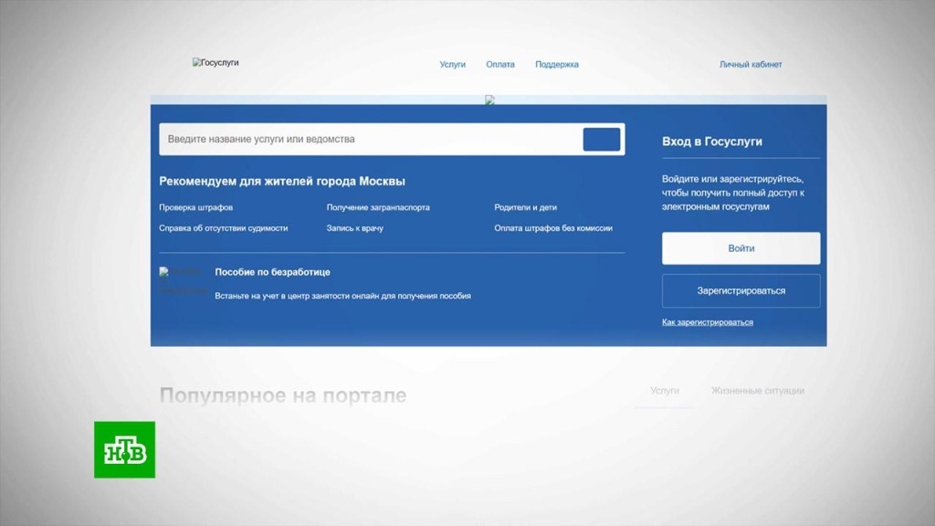Switch to the Жизненные ситуации tab
Viewport: 935px width, 526px height.
tap(758, 389)
